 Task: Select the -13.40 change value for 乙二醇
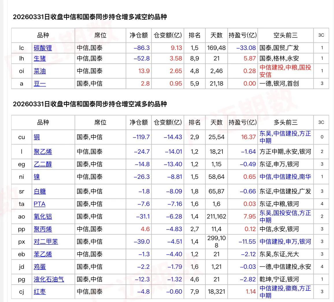pos(173,164)
